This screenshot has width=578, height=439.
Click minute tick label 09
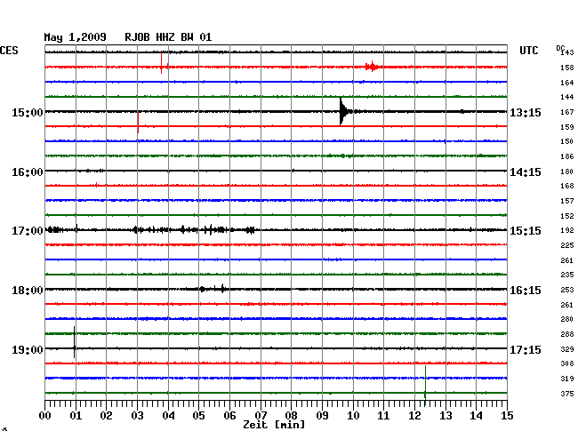point(322,415)
